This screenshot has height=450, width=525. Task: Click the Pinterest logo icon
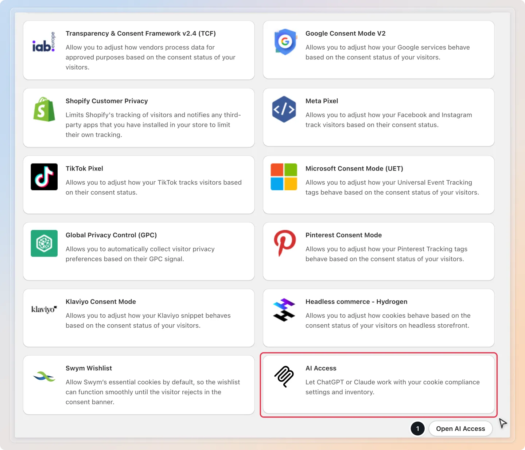pyautogui.click(x=284, y=243)
